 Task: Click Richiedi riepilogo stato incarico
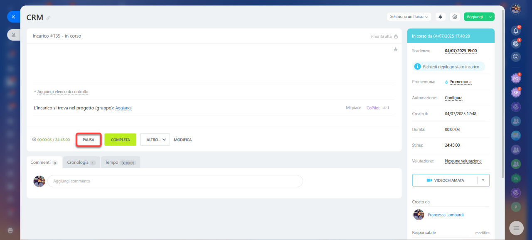449,66
